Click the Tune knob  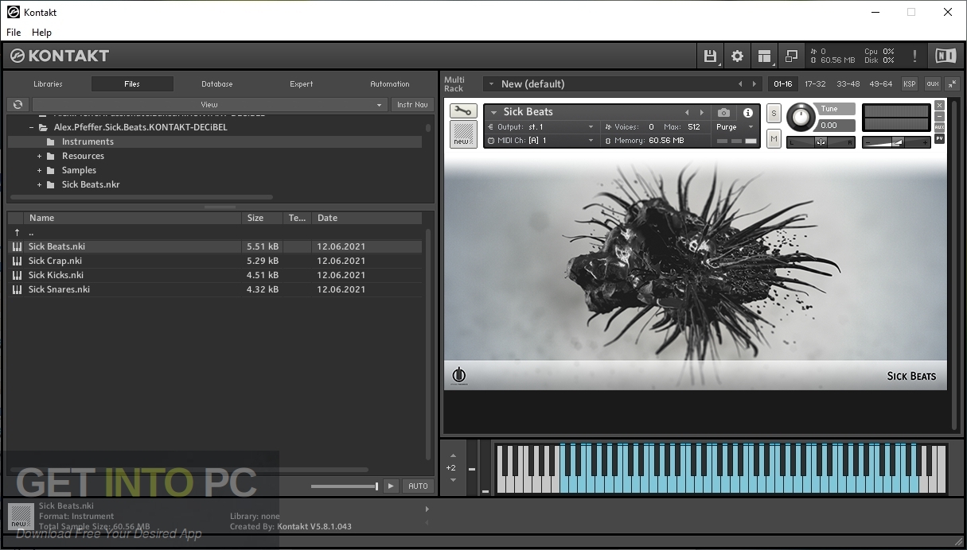pyautogui.click(x=801, y=118)
